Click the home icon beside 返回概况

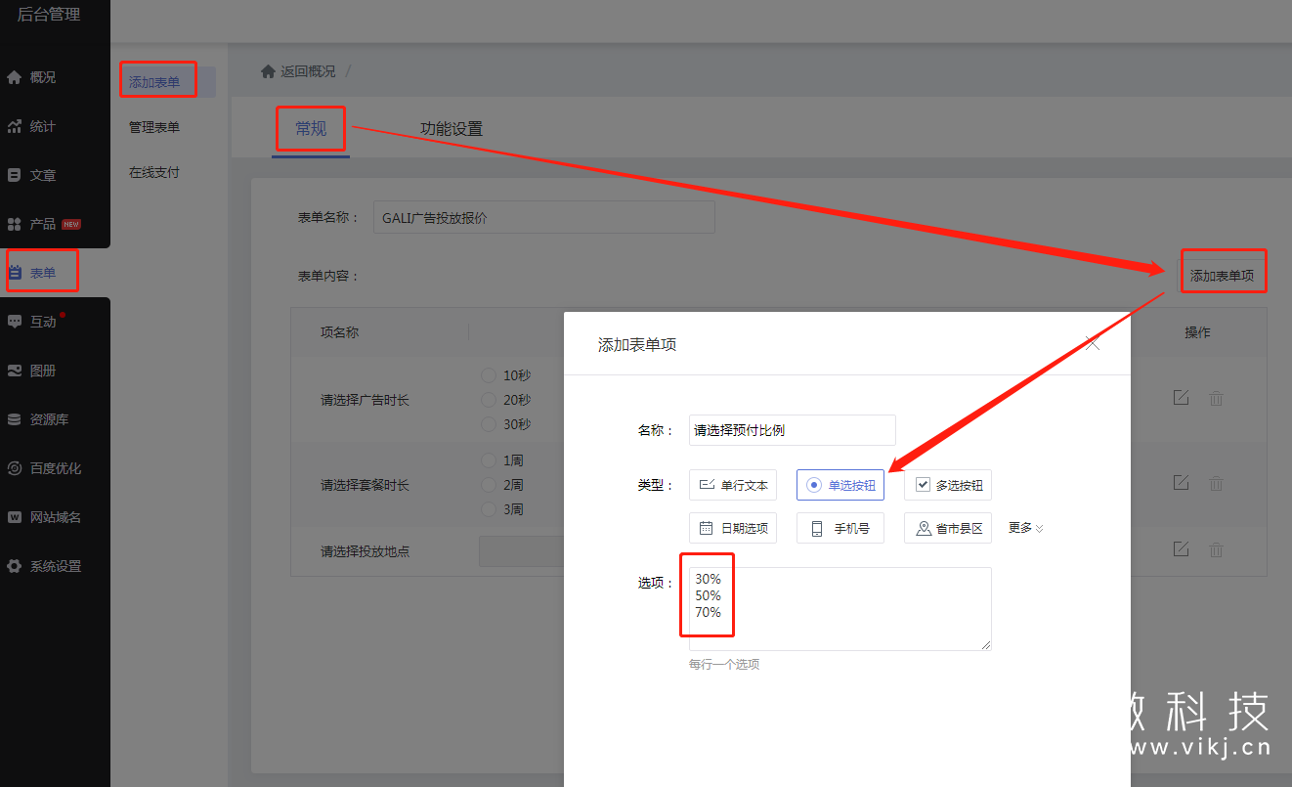pos(268,71)
